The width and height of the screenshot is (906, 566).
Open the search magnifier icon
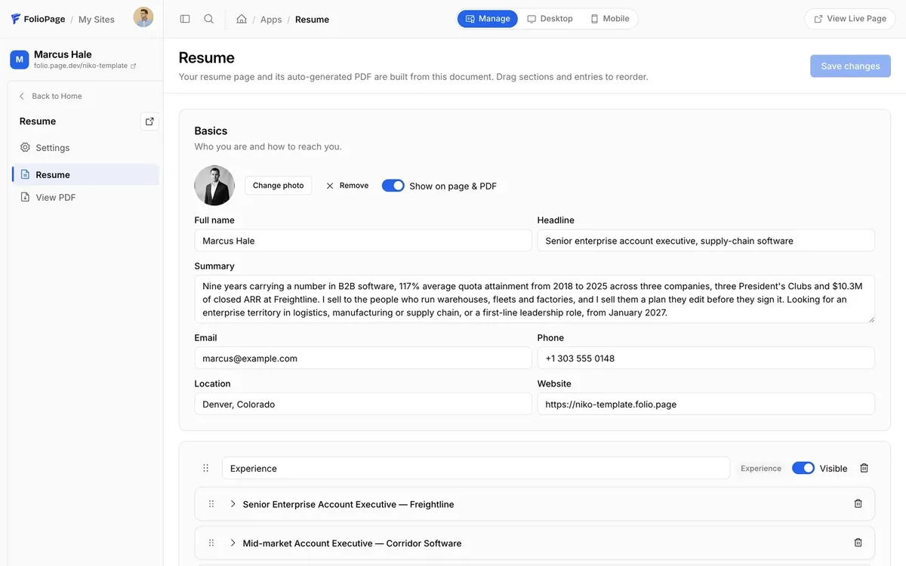pyautogui.click(x=209, y=19)
